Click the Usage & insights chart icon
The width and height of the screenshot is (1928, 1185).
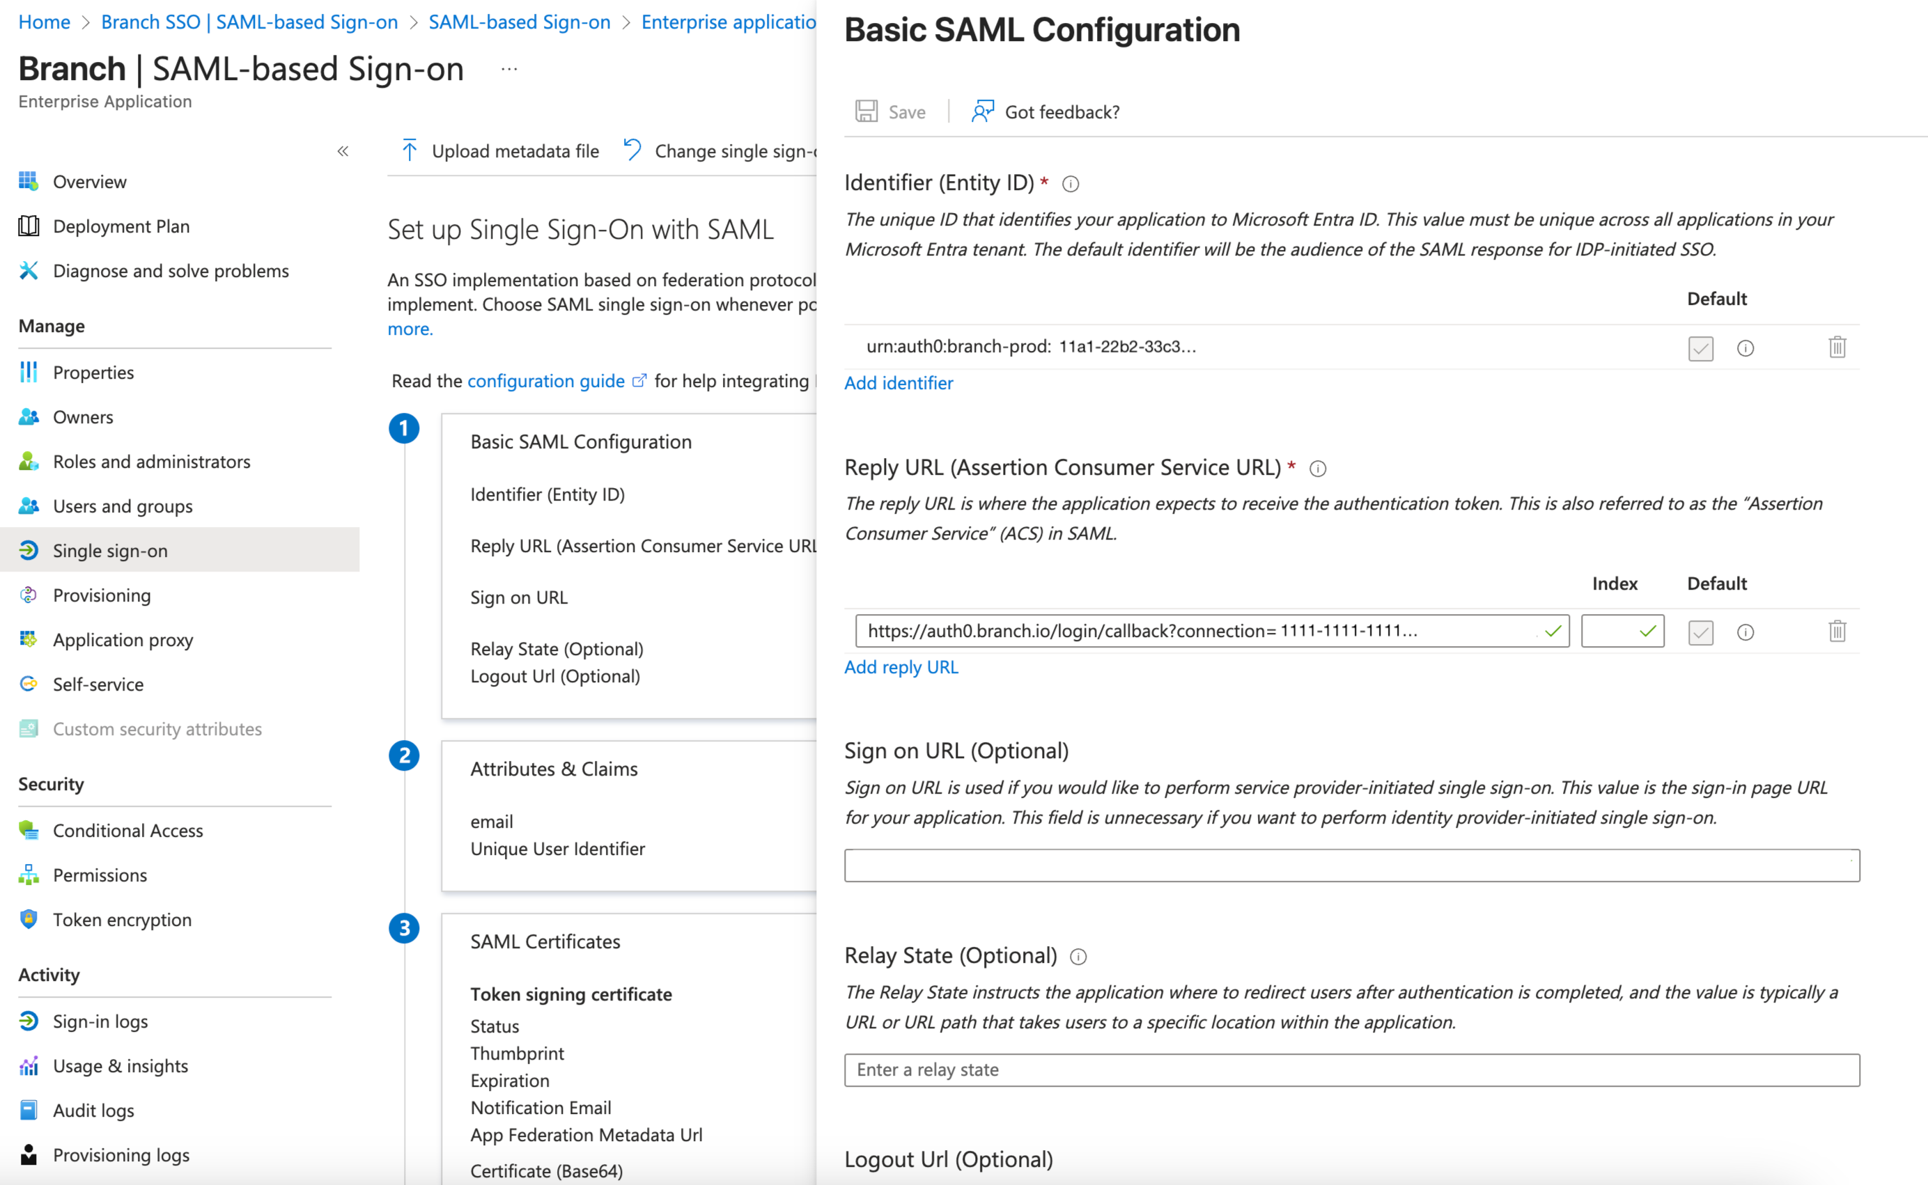point(29,1065)
